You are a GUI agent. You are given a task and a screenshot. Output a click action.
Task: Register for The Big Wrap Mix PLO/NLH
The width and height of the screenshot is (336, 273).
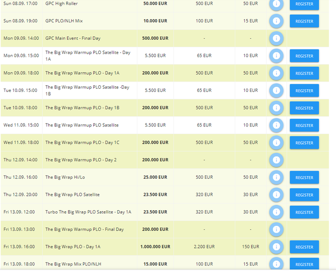click(x=304, y=264)
